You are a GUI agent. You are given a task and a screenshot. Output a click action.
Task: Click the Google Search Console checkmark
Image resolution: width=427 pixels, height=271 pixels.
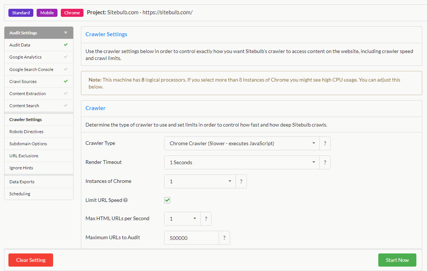coord(66,69)
